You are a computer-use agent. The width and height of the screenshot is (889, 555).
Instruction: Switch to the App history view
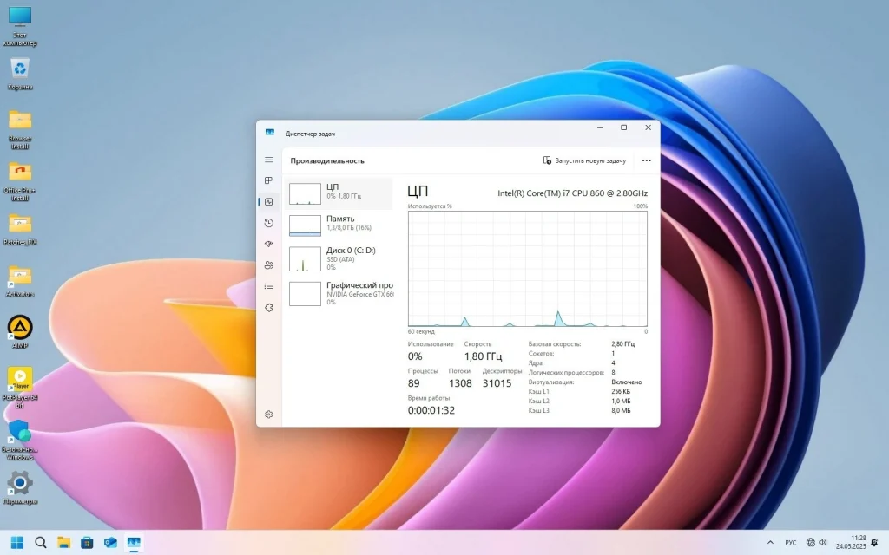268,222
